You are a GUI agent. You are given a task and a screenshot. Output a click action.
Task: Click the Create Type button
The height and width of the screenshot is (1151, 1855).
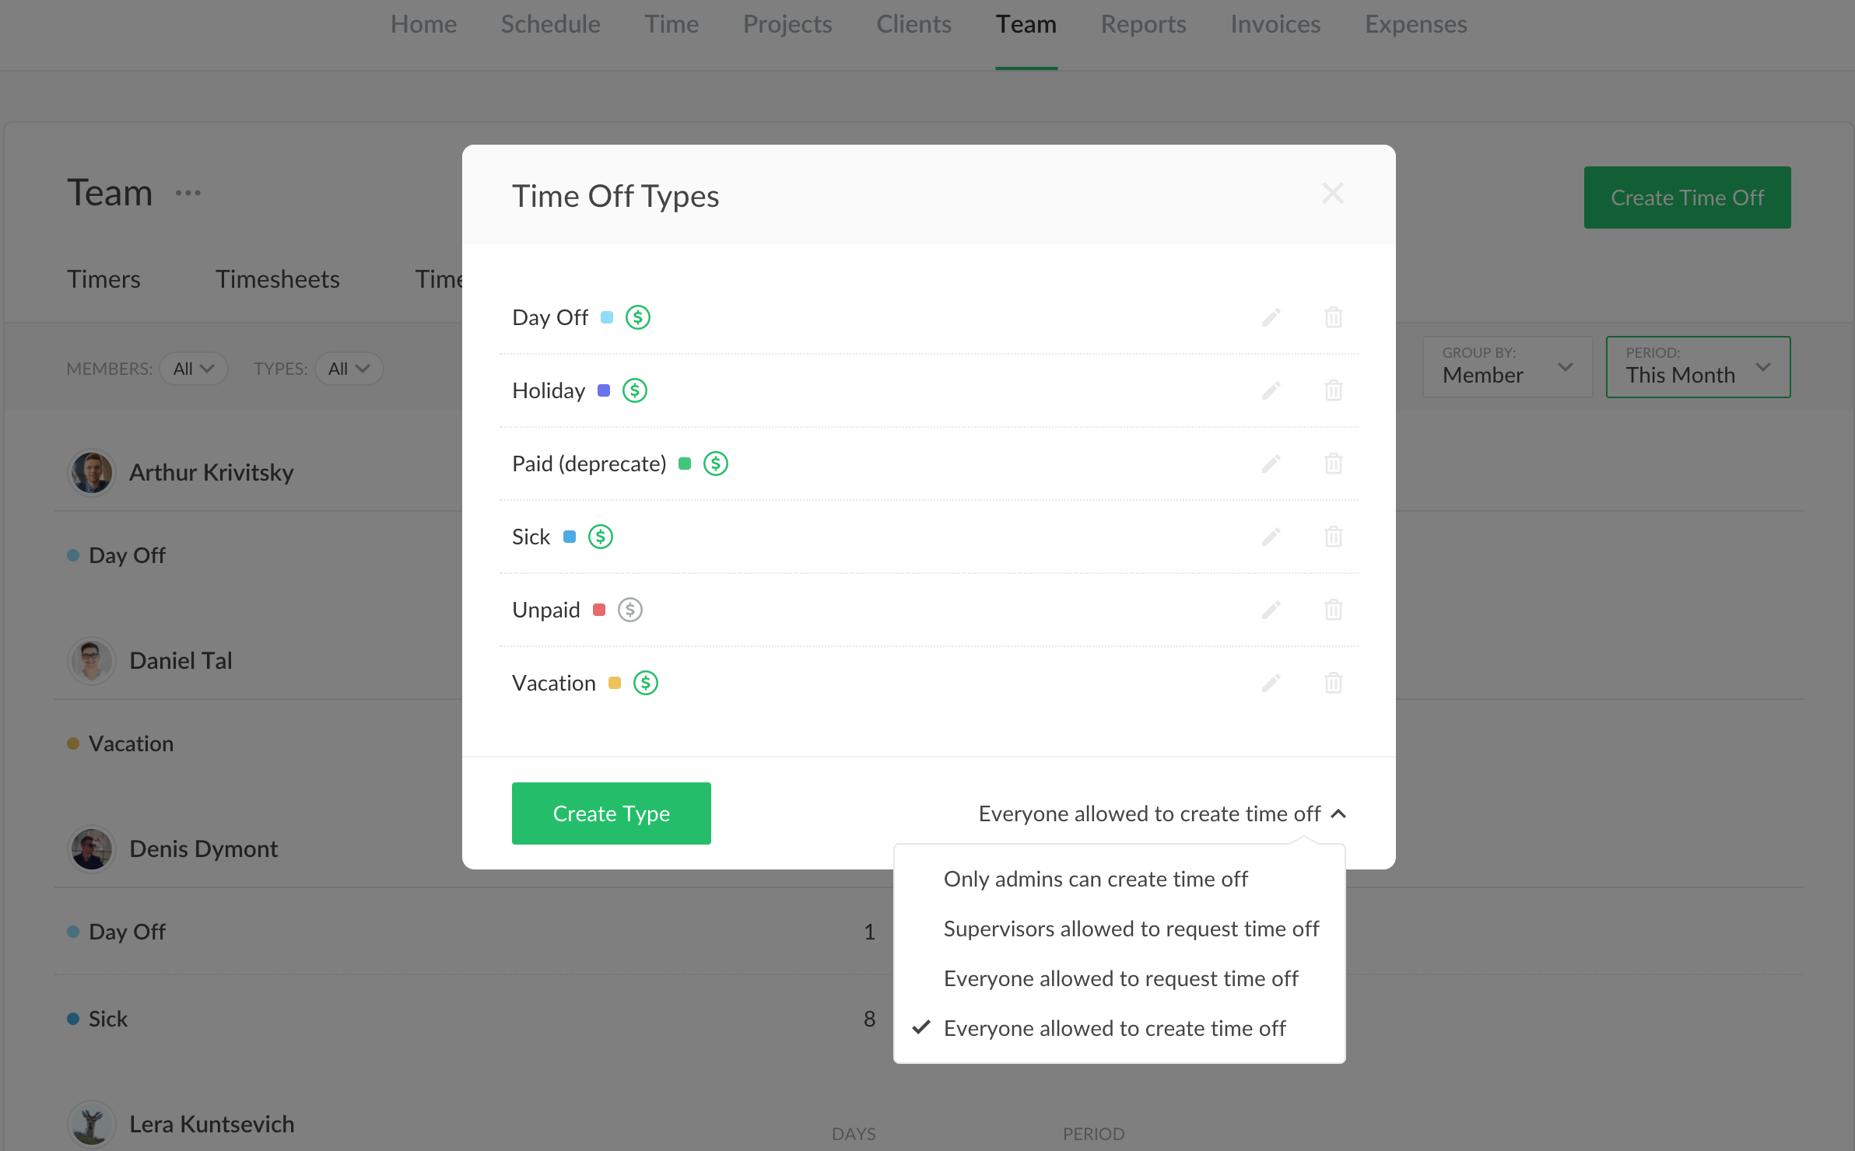coord(611,813)
